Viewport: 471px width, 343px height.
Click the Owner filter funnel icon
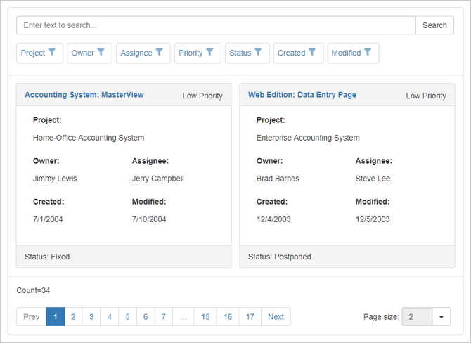[101, 53]
